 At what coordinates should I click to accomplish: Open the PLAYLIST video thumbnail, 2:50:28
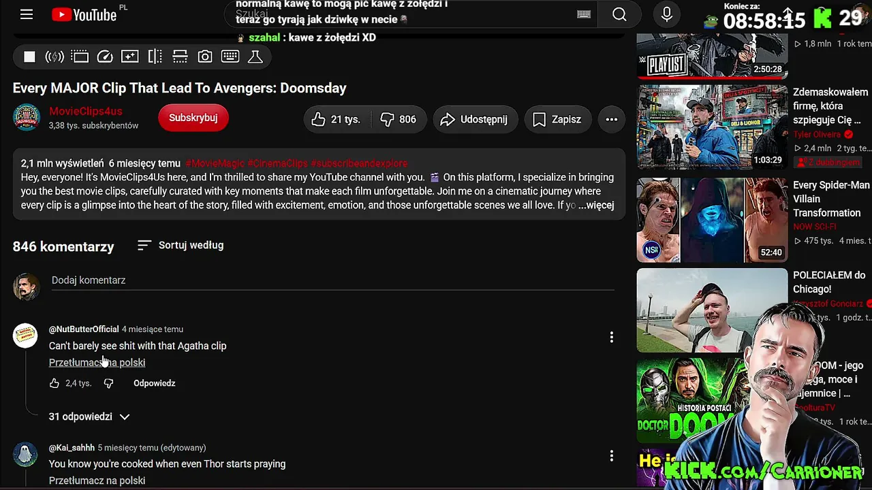click(x=713, y=56)
